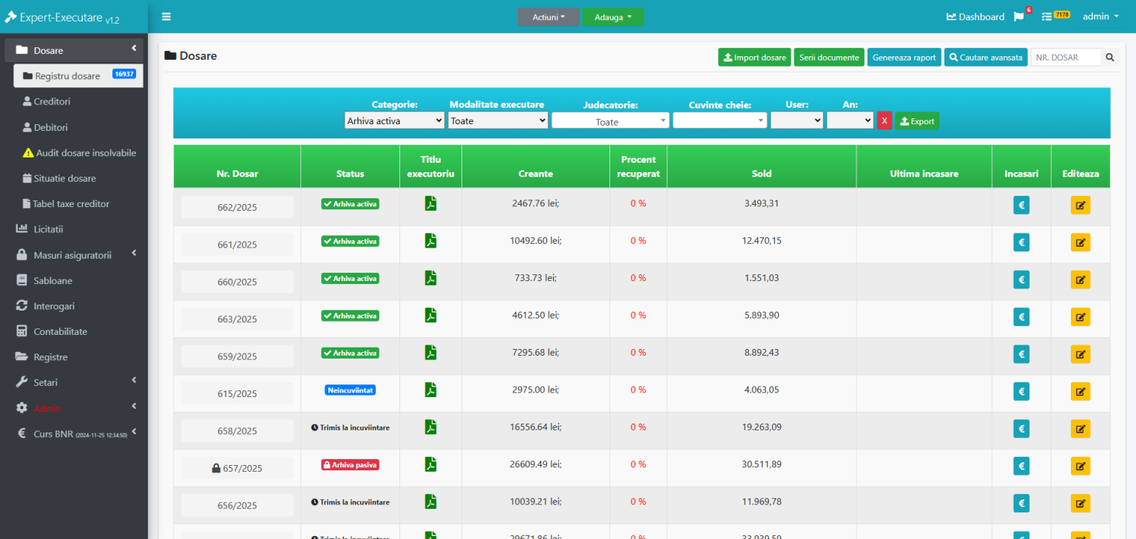Screen dimensions: 1136x539
Task: Open task list icon with 7178 badge
Action: coord(1047,16)
